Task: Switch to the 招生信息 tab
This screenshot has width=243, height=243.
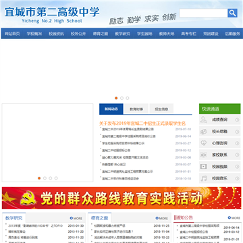Action: 161,109
